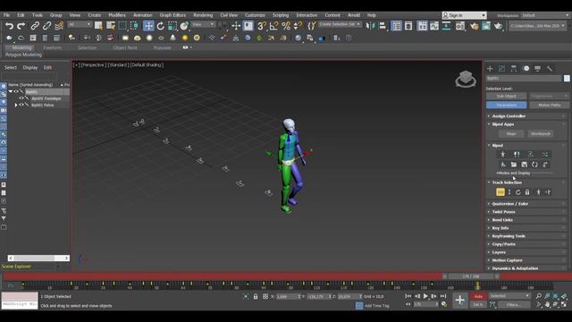The image size is (572, 322).
Task: Click the ViewCube in the viewport
Action: (x=466, y=79)
